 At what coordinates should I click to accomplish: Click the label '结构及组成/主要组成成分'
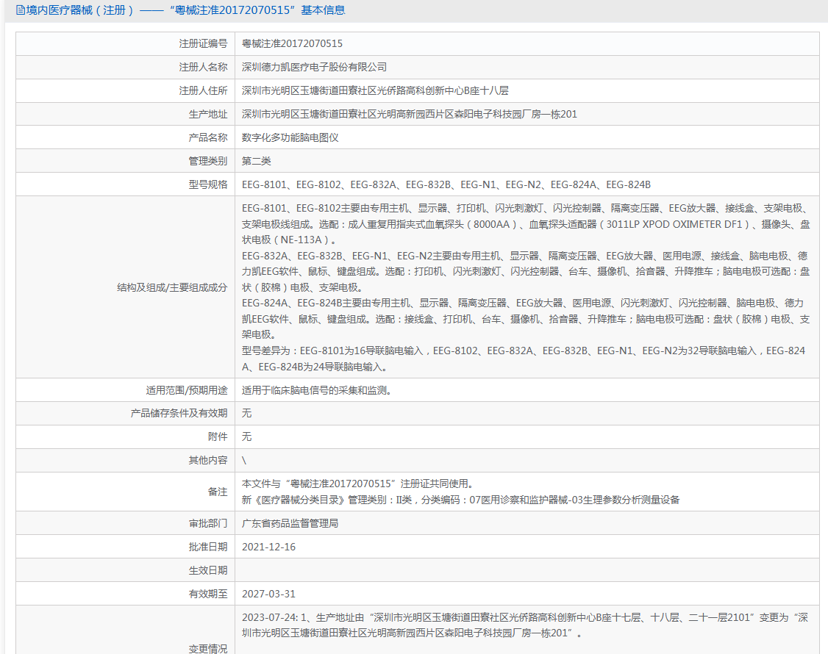point(172,287)
